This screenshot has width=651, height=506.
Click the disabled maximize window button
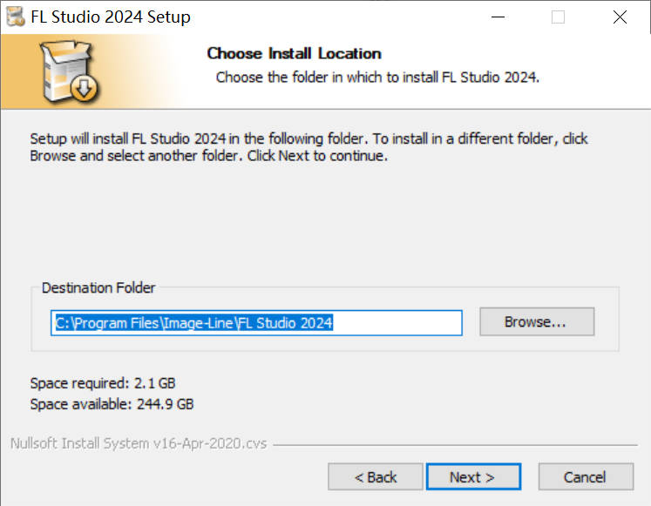point(559,17)
